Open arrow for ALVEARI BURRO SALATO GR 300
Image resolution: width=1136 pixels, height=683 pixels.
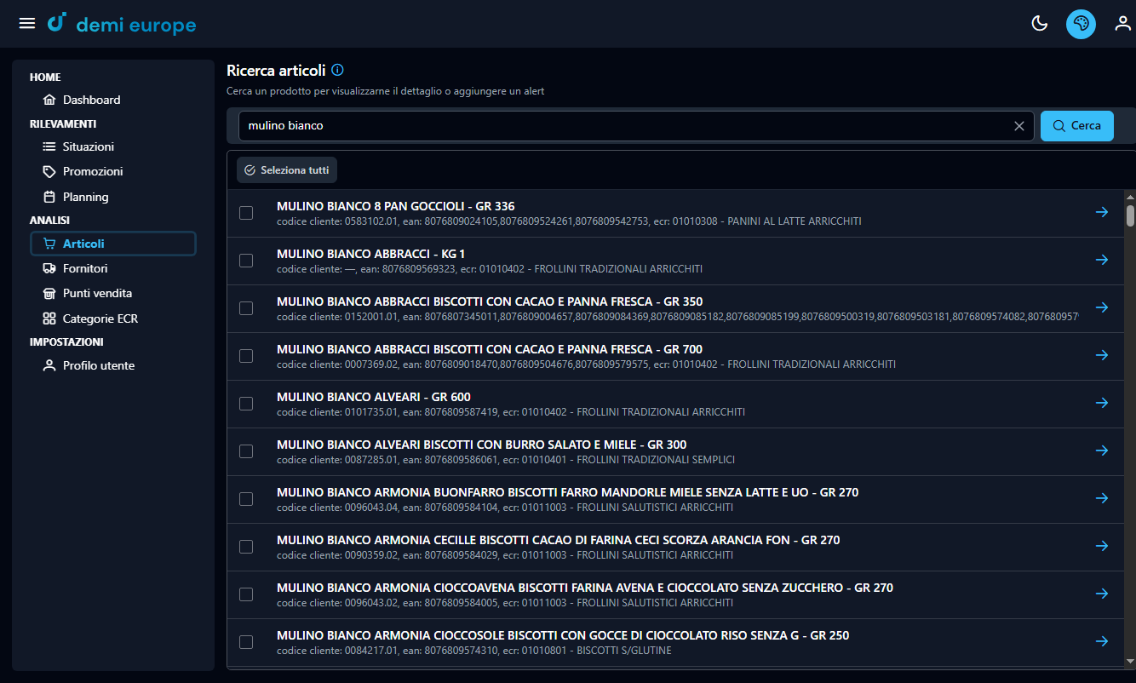1102,451
